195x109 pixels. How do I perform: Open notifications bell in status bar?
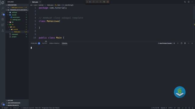pos(193,108)
